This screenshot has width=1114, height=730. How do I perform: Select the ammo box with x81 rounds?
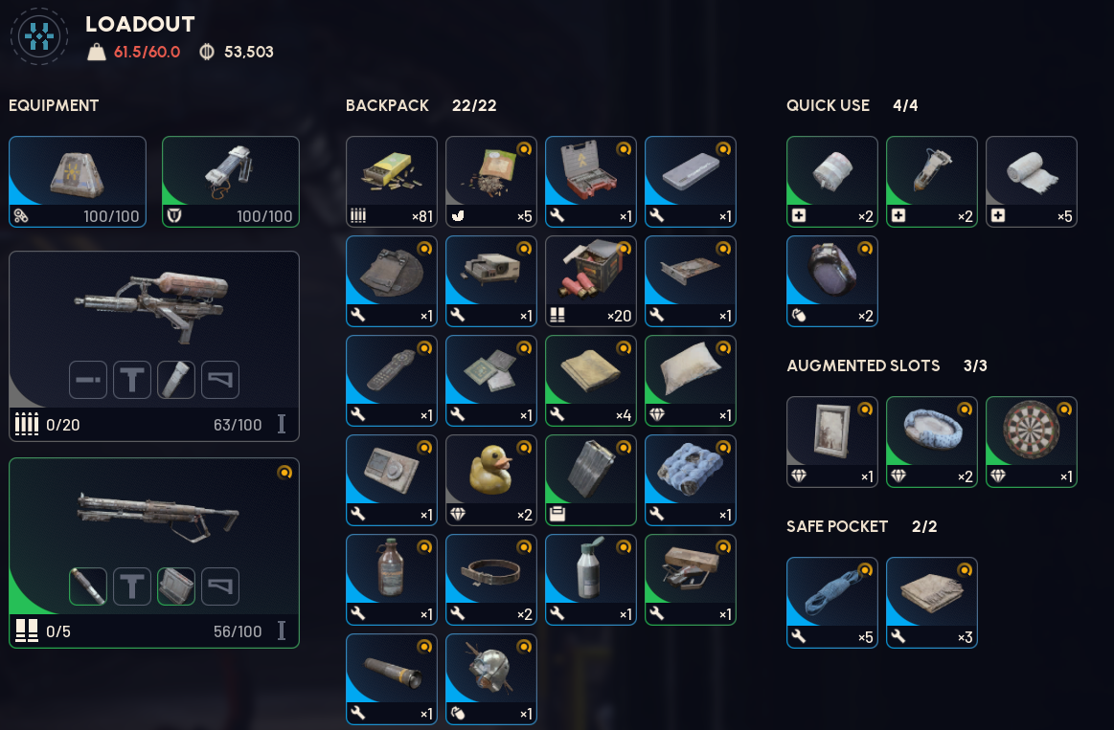392,182
